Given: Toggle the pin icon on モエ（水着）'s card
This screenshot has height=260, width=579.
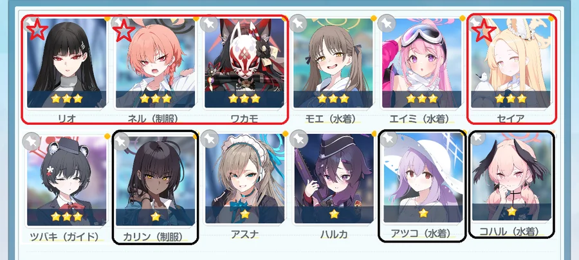Looking at the screenshot, I should pos(299,24).
